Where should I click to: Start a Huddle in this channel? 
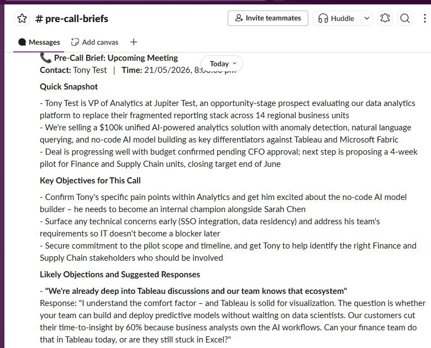click(x=337, y=18)
